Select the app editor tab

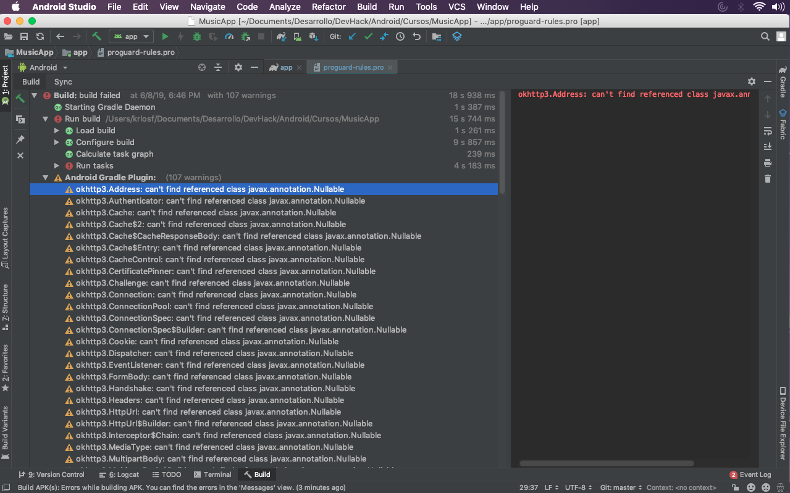285,67
